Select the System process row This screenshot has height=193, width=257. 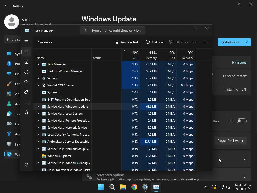point(114,92)
